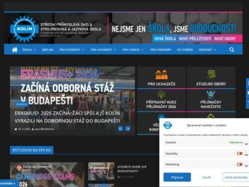
Task: Open the Pro uchazeče dropdown menu
Action: click(103, 50)
